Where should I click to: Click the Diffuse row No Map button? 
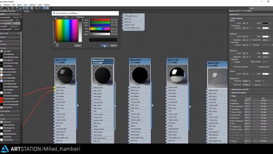[263, 101]
